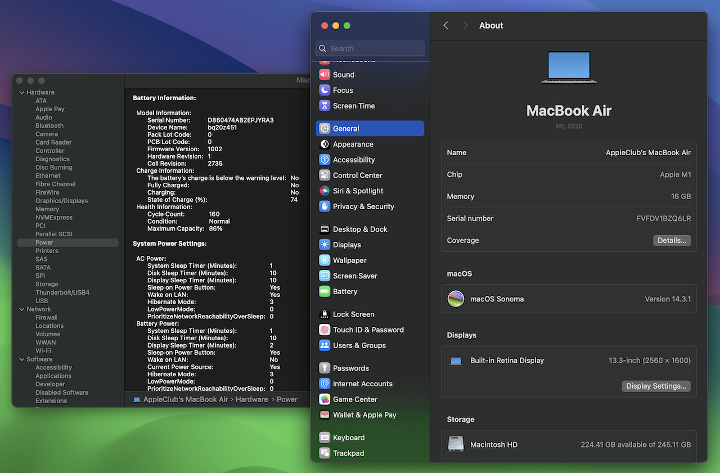Viewport: 720px width, 473px height.
Task: Click the Users & Groups icon
Action: point(325,345)
